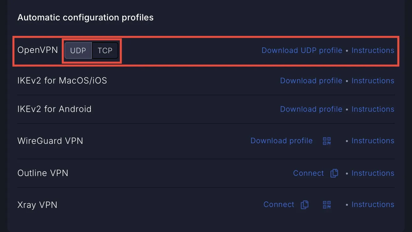
Task: Click Connect for Xray VPN
Action: pyautogui.click(x=279, y=204)
